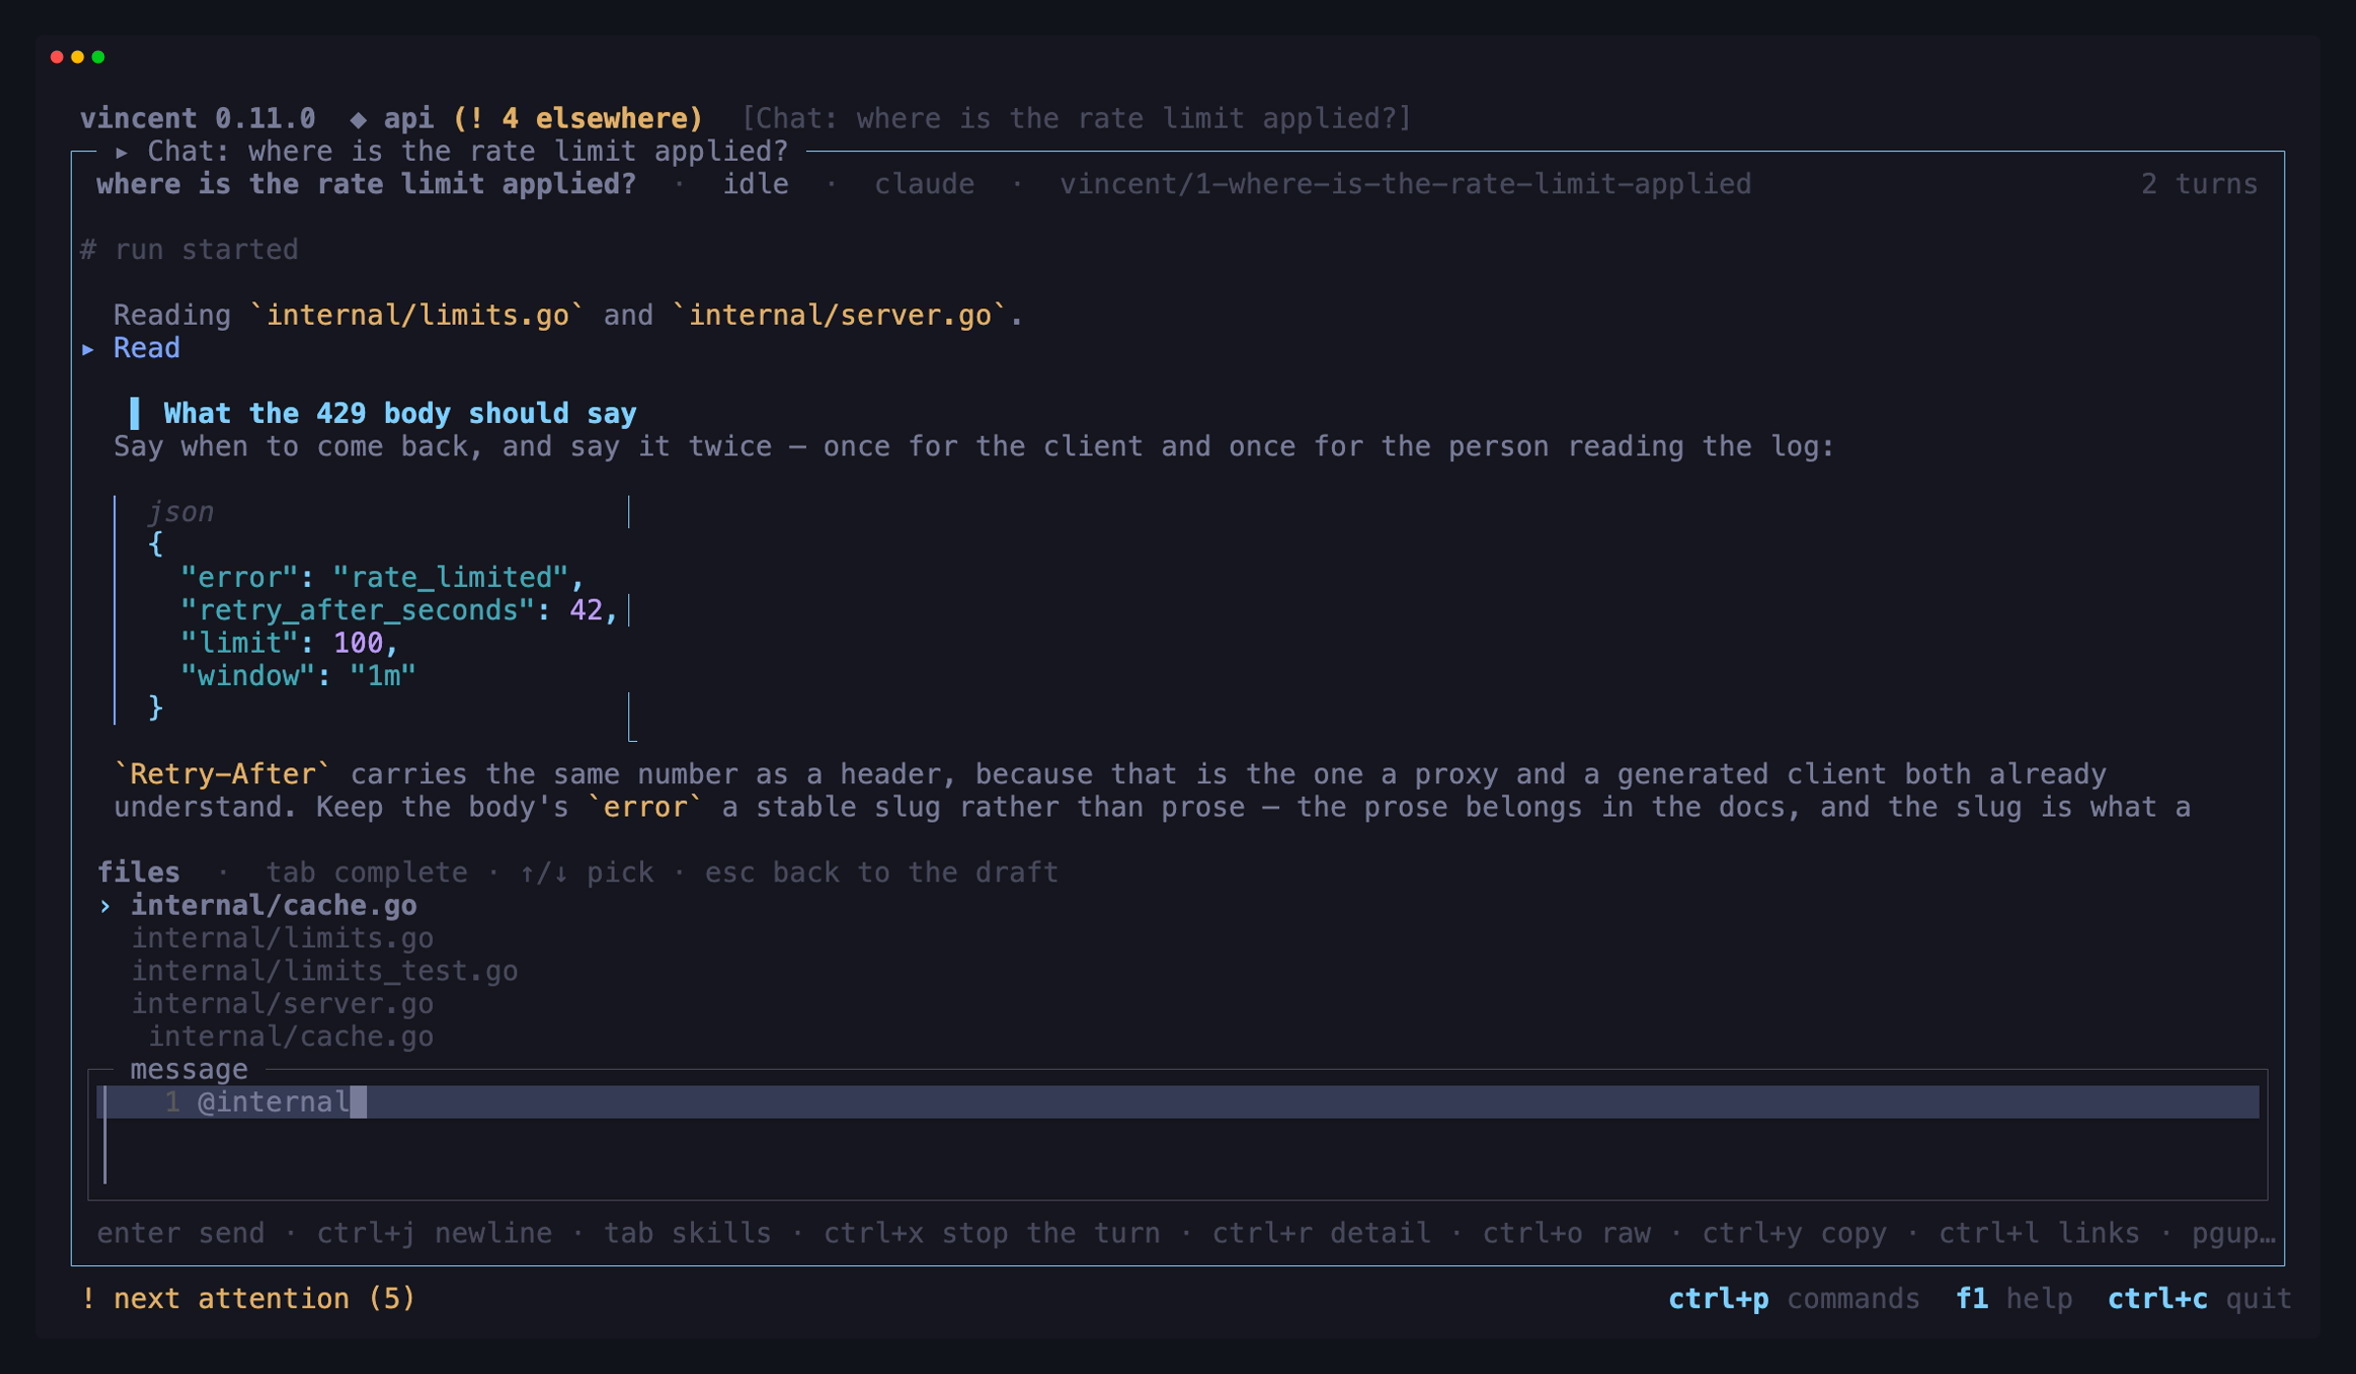Click the next attention (5) alert
2356x1374 pixels.
point(248,1298)
